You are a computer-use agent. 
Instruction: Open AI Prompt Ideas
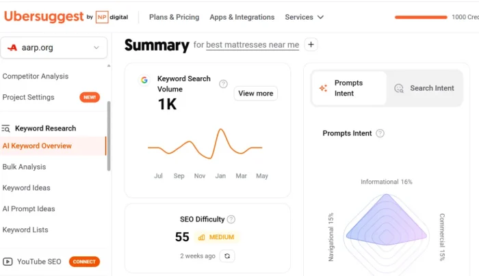[29, 209]
